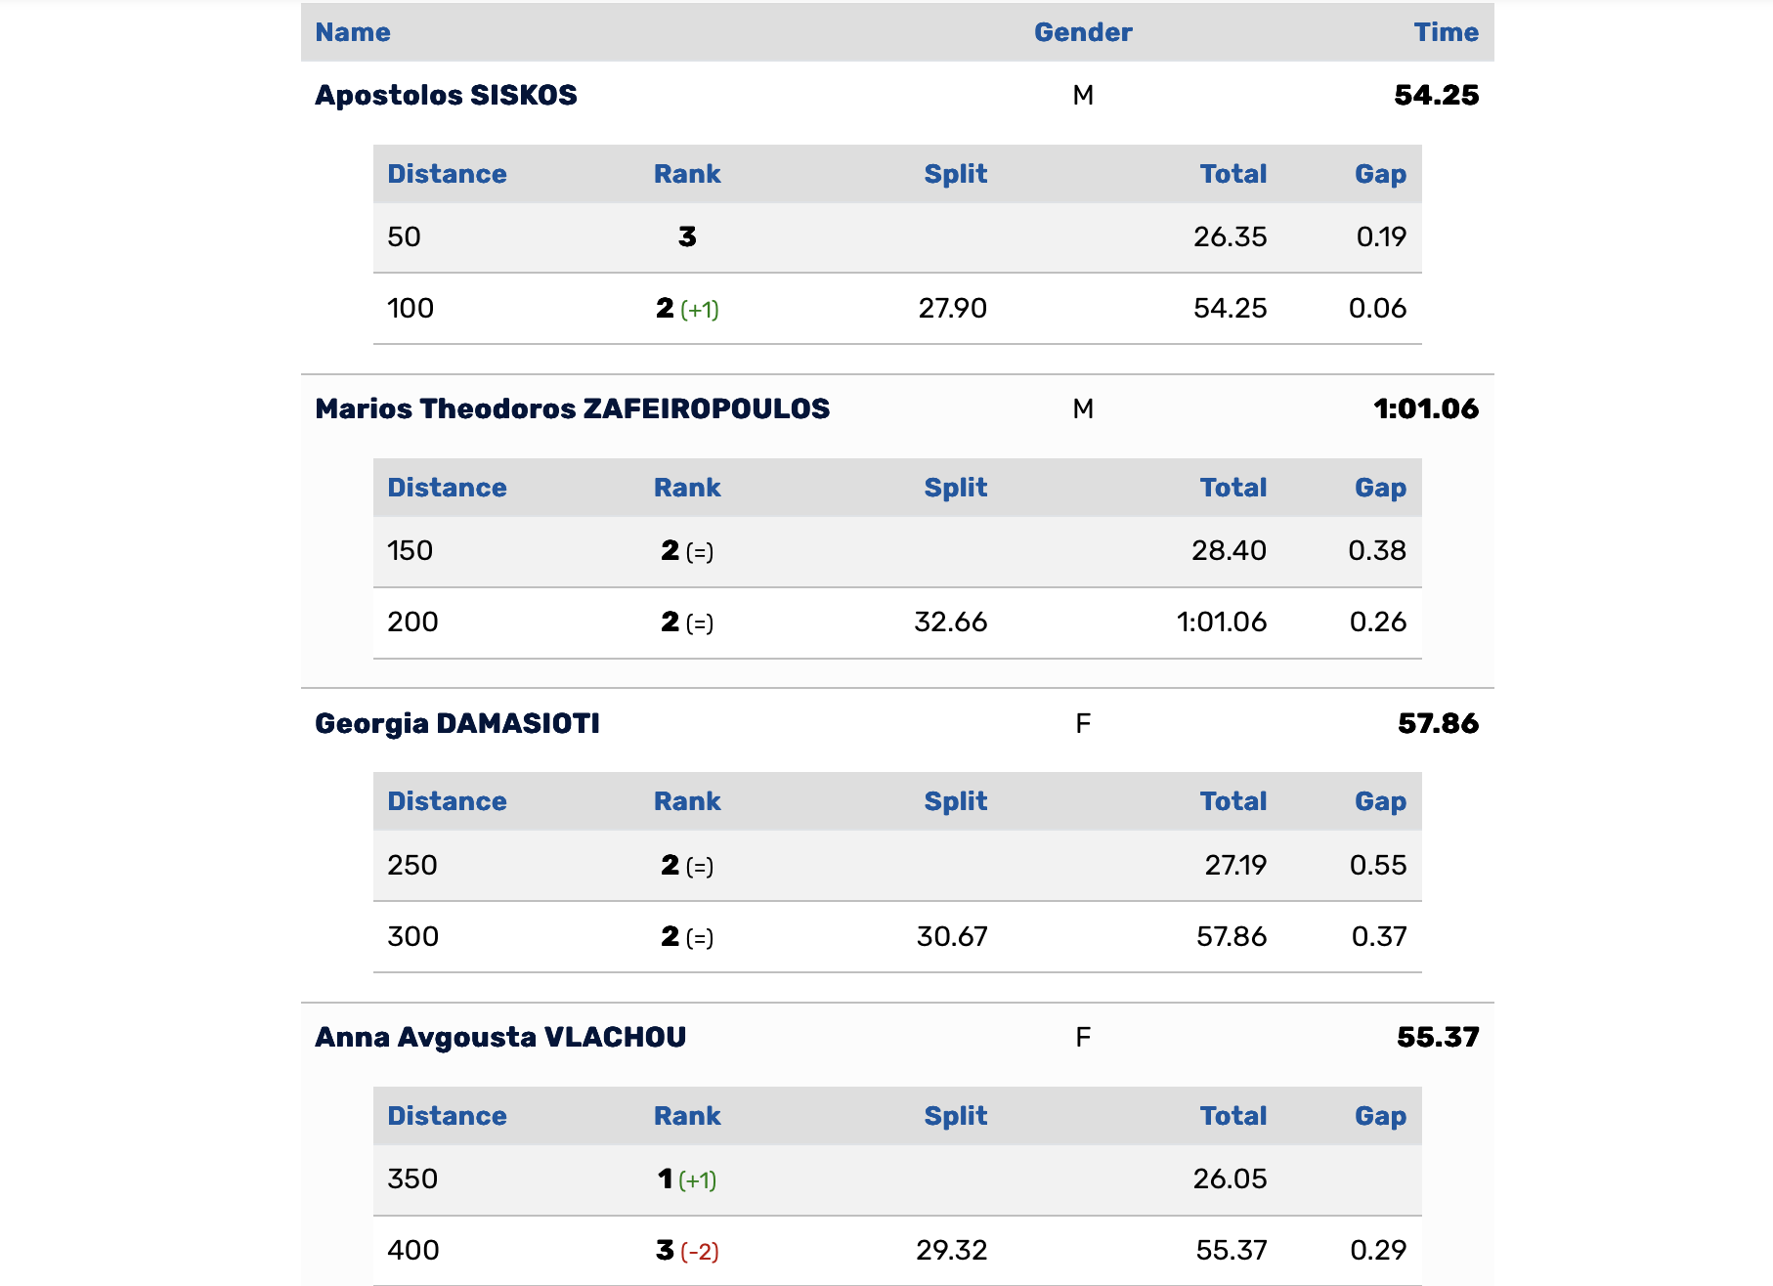Click the bold 1:01.06 final time

pos(1426,408)
